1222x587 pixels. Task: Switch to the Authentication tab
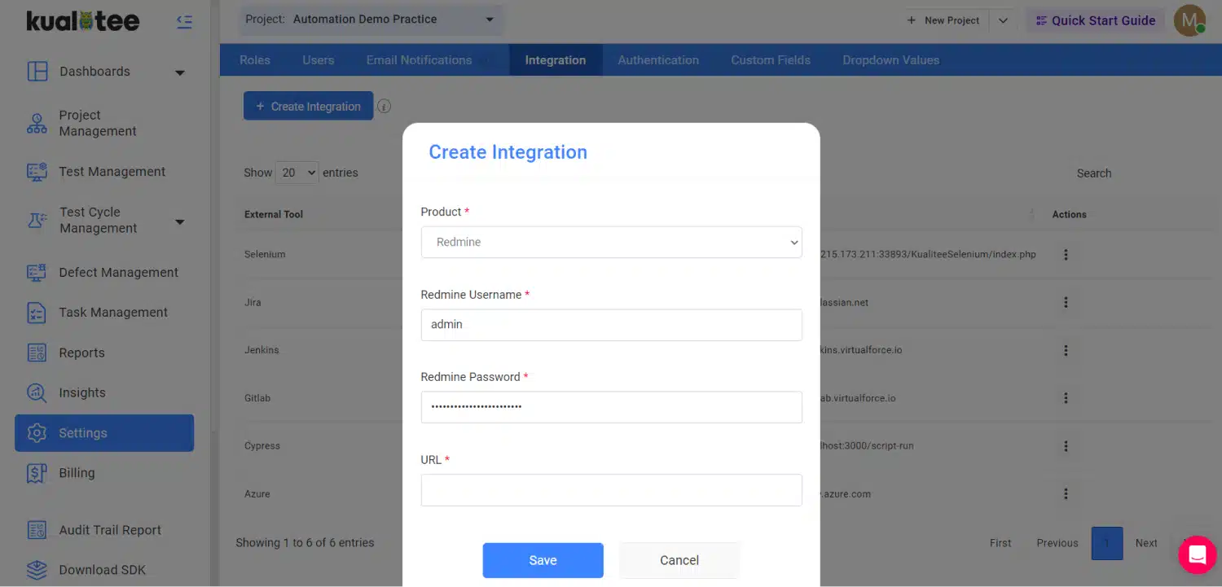click(x=657, y=60)
